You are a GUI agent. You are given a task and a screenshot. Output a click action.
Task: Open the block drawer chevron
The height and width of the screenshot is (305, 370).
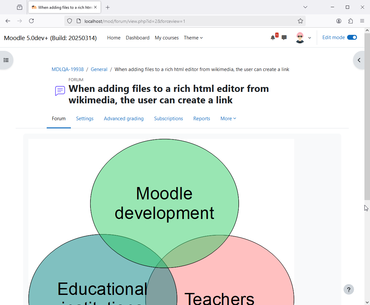[x=359, y=60]
